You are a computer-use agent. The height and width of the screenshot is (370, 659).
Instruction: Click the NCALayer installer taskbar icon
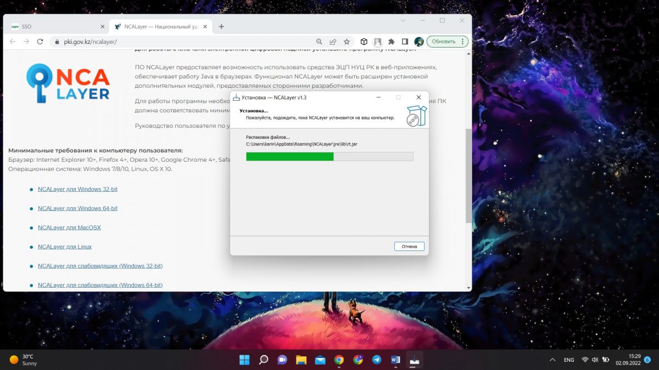tap(415, 360)
